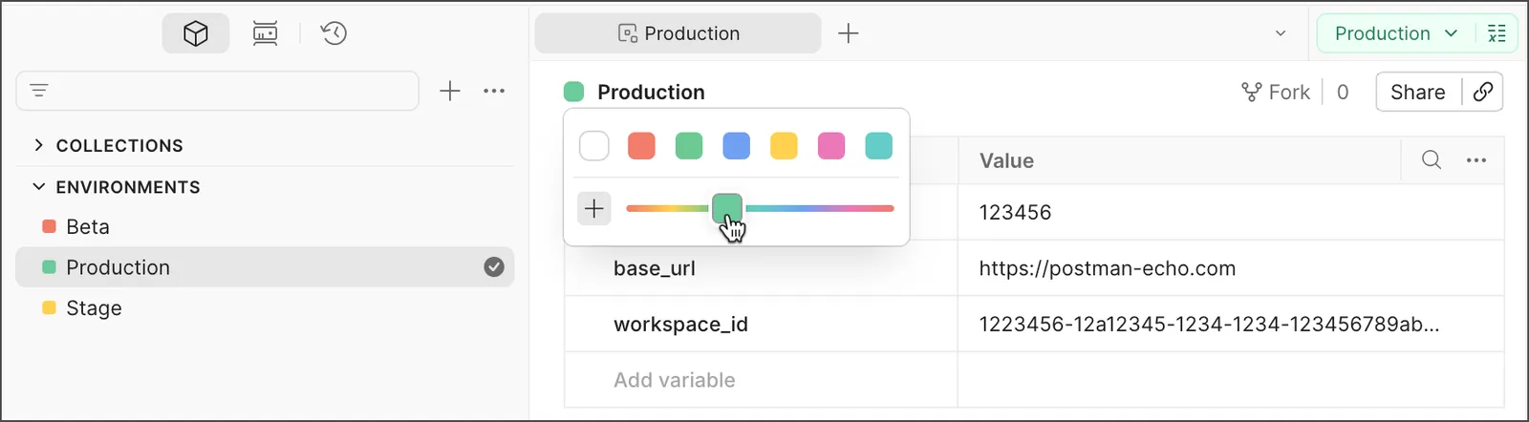Expand the Collections section
Viewport: 1529px width, 422px height.
[x=38, y=145]
